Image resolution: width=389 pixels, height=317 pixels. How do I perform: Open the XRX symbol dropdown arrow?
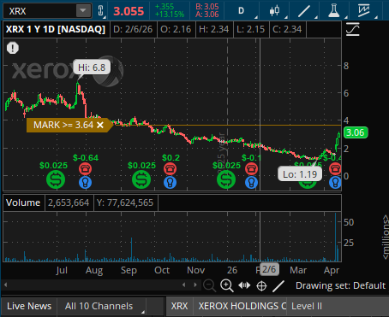coord(83,11)
